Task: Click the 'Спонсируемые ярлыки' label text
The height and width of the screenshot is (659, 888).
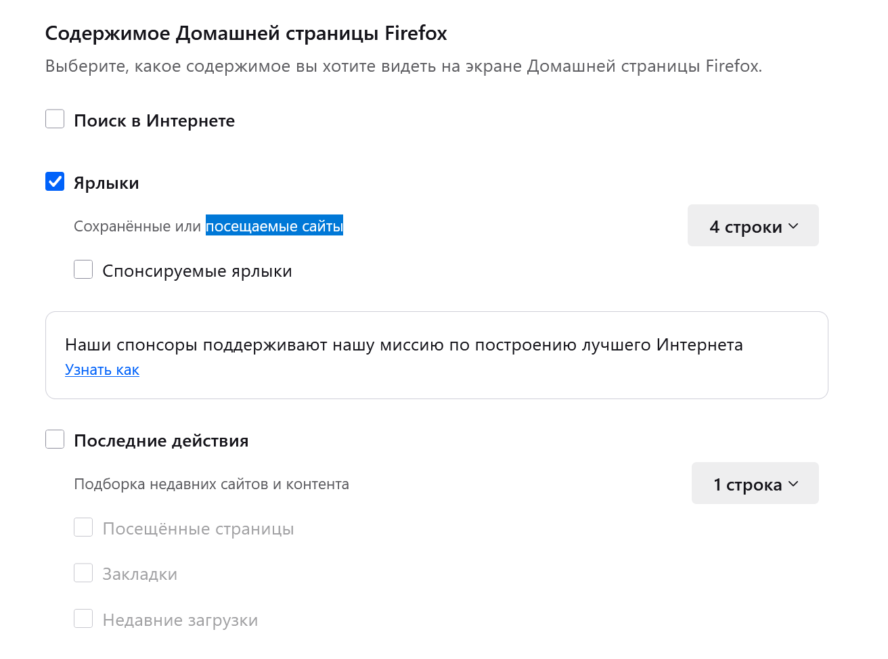Action: click(x=197, y=271)
